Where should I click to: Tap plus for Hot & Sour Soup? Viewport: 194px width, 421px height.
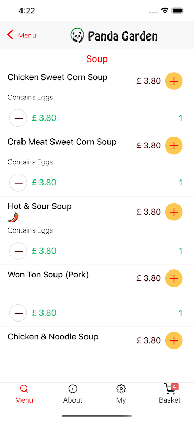tap(174, 212)
